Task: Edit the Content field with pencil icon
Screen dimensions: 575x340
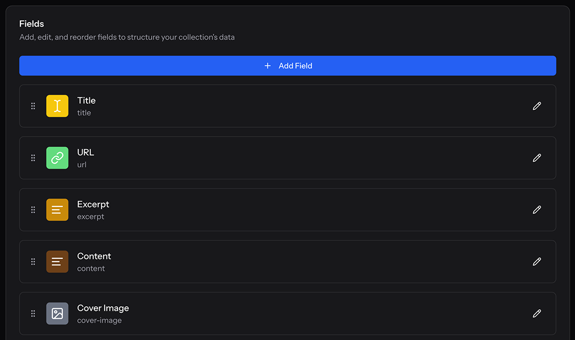Action: point(537,262)
